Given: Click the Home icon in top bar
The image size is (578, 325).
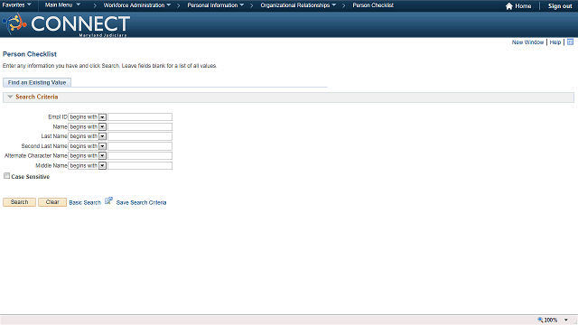Looking at the screenshot, I should point(509,6).
